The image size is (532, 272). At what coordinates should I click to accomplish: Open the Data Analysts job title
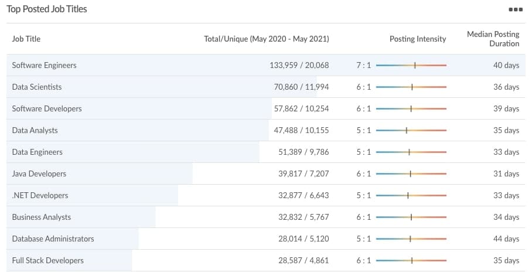click(35, 130)
